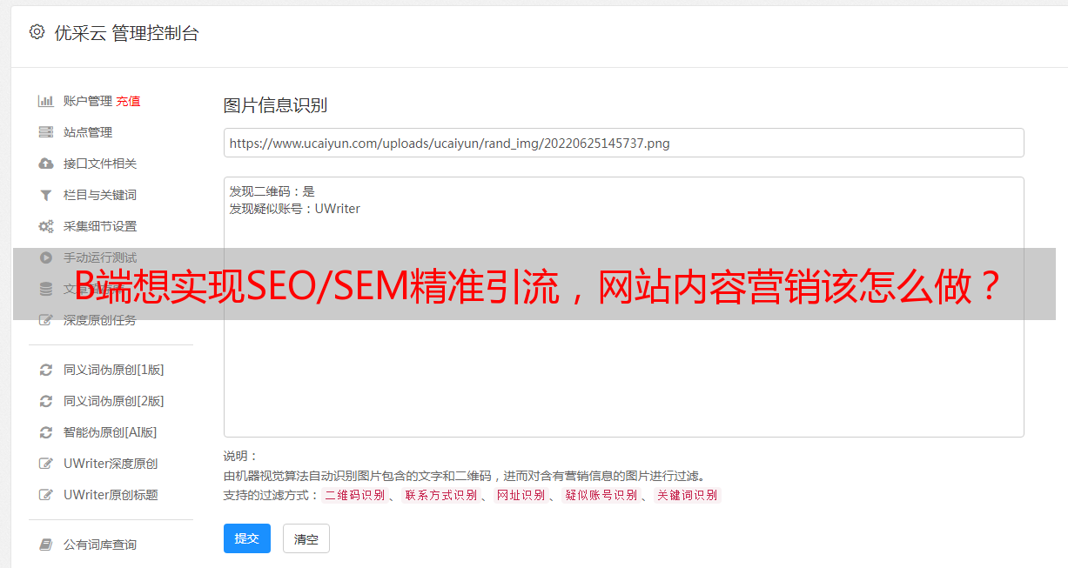
Task: Click the refresh icon beside 同义词伪原创[1版]
Action: pos(46,370)
